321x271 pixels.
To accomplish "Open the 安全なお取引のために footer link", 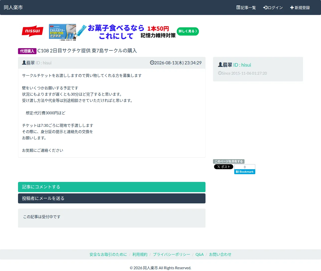I will [108, 255].
